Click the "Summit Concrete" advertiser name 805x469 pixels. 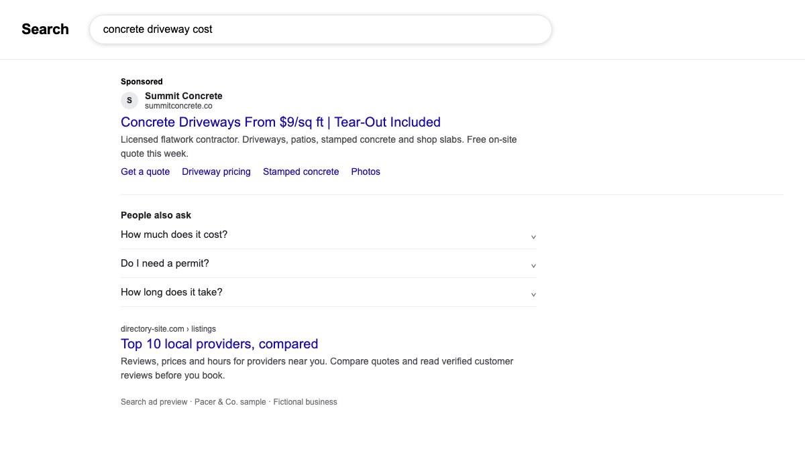[x=184, y=96]
